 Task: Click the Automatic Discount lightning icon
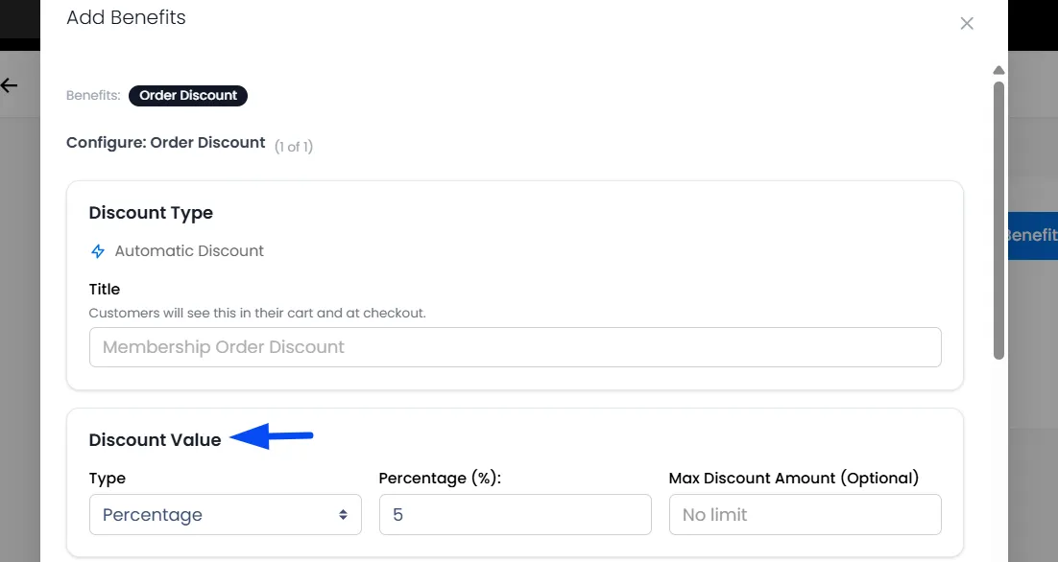98,251
